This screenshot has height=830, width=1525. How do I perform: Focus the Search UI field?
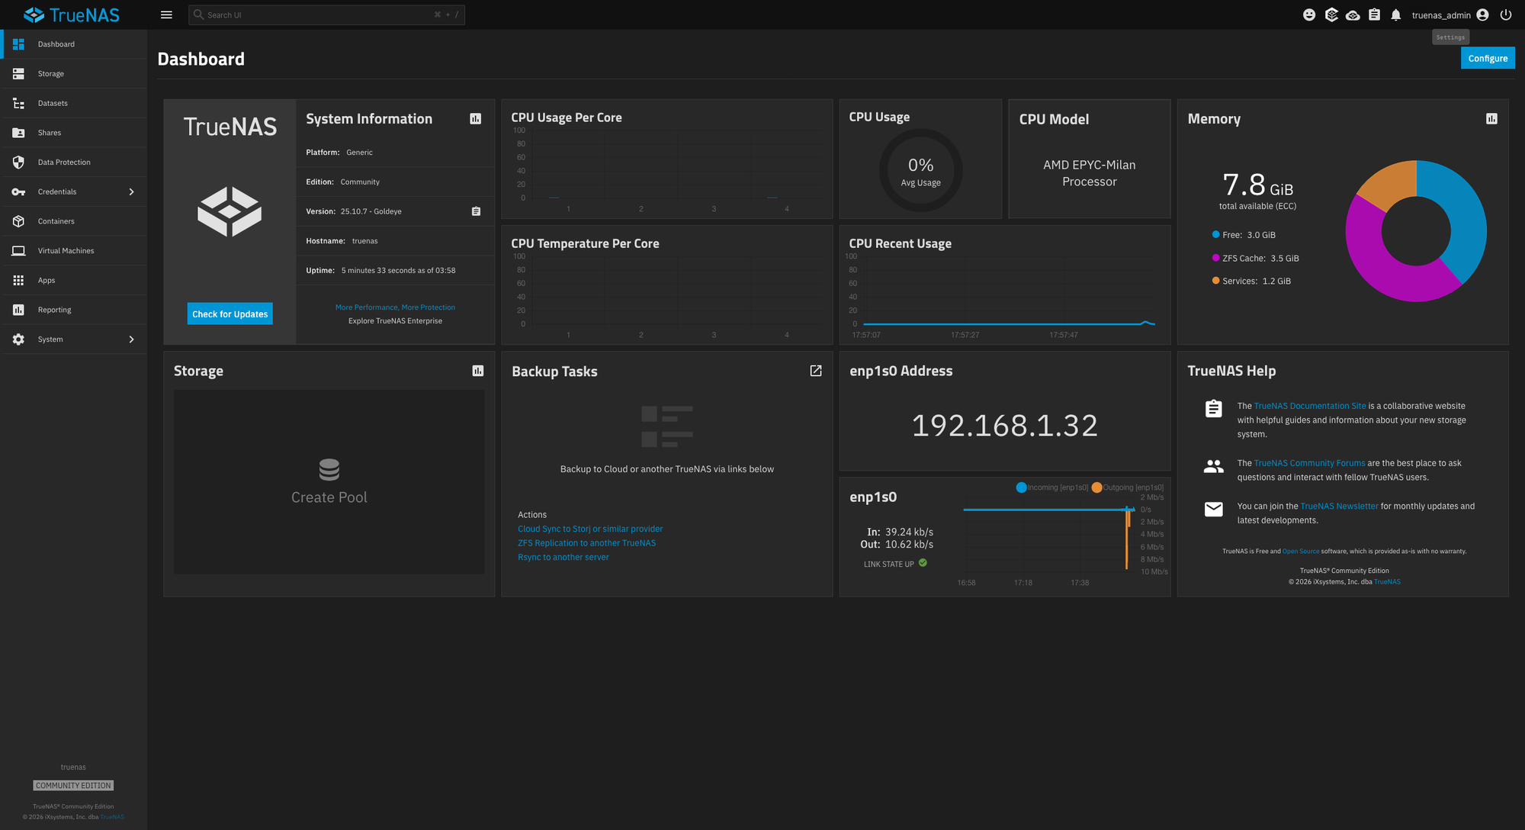pyautogui.click(x=326, y=14)
